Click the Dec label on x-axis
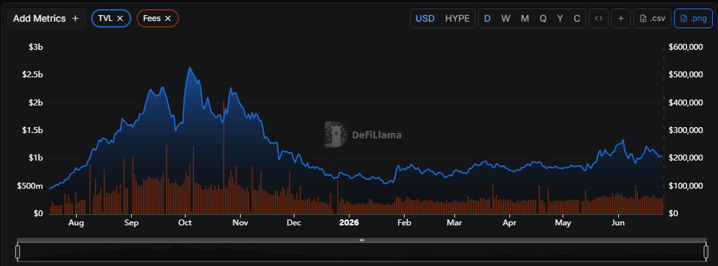Viewport: 718px width, 266px height. pyautogui.click(x=294, y=223)
